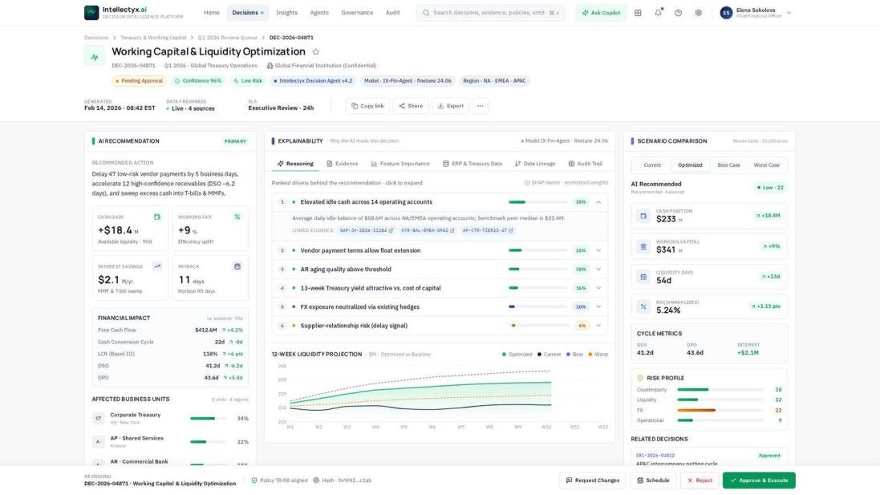Screen dimensions: 880x495
Task: Focus the search decisions input field
Action: (x=490, y=12)
